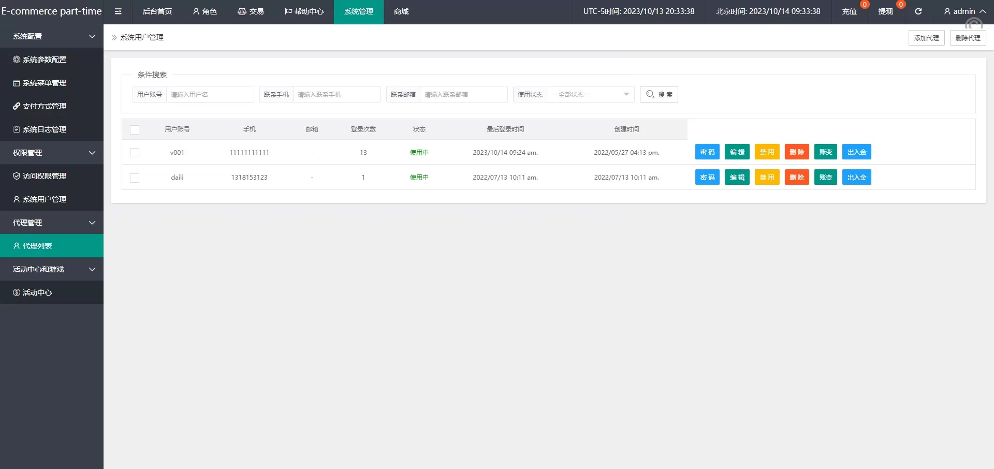The image size is (994, 469).
Task: Click the 用户账号 search input field
Action: (210, 94)
